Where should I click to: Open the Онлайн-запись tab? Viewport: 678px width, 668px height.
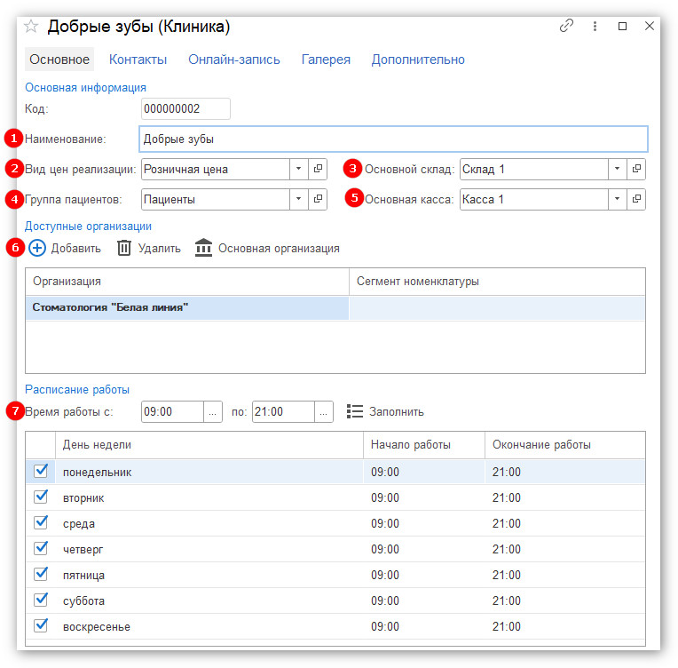(x=234, y=60)
